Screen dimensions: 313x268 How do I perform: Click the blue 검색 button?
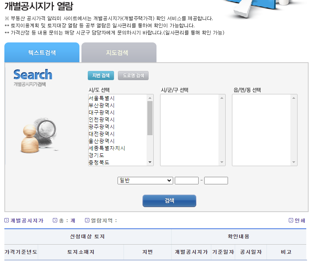(169, 201)
